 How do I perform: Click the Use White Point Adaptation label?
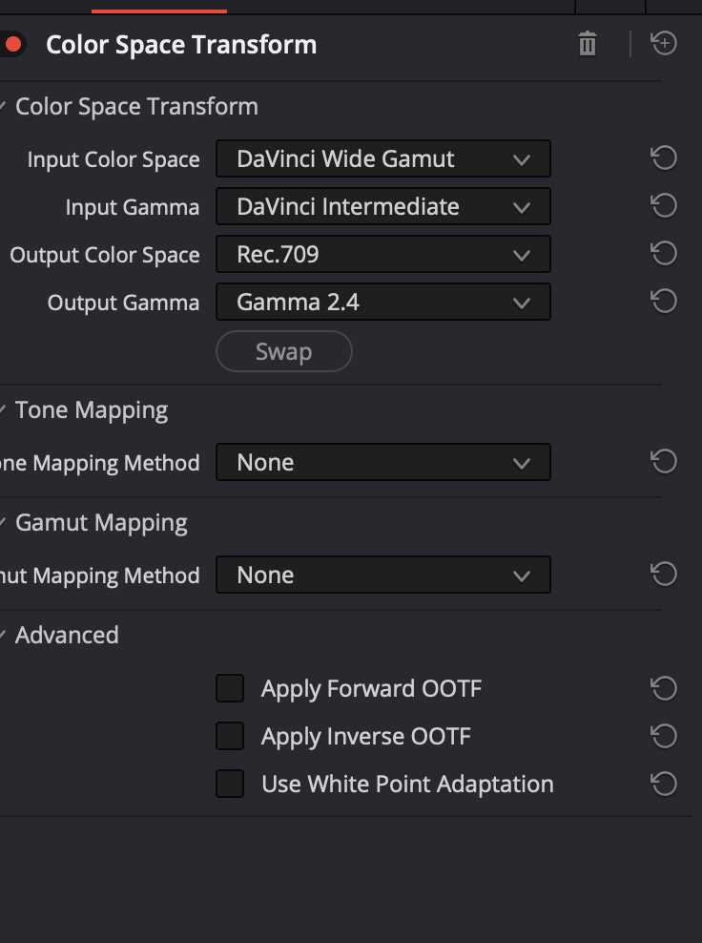coord(407,784)
